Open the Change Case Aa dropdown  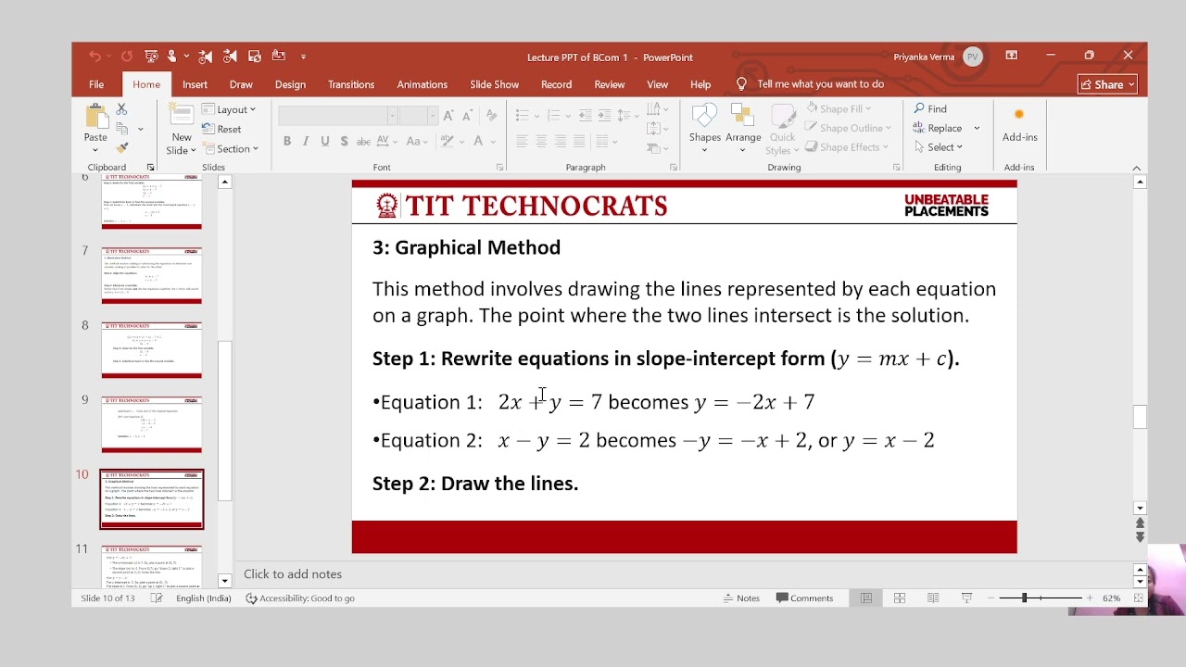point(417,141)
